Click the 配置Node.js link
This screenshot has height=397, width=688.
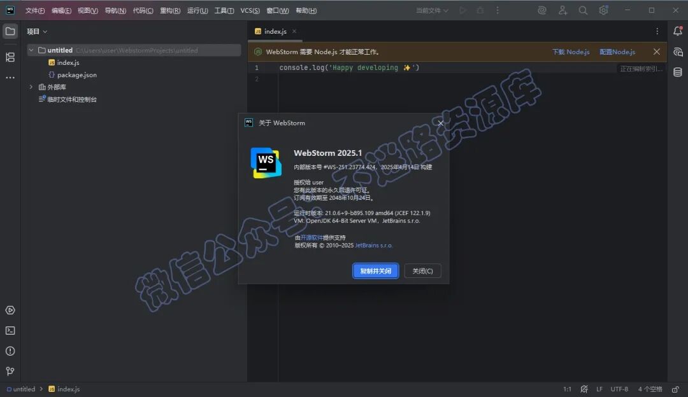coord(617,52)
